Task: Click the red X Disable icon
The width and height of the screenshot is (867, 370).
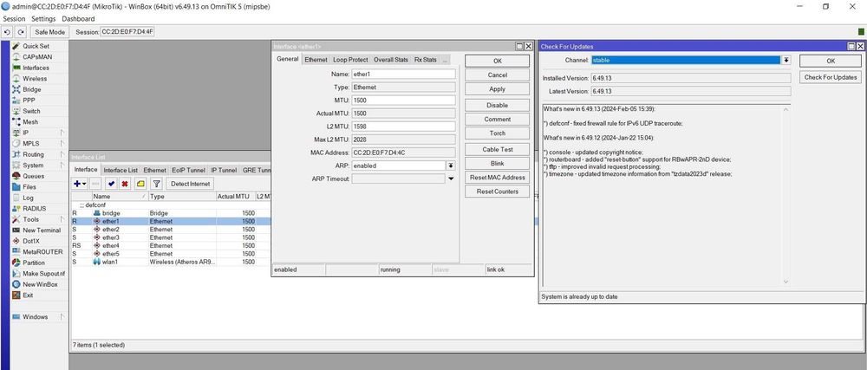Action: pyautogui.click(x=125, y=184)
